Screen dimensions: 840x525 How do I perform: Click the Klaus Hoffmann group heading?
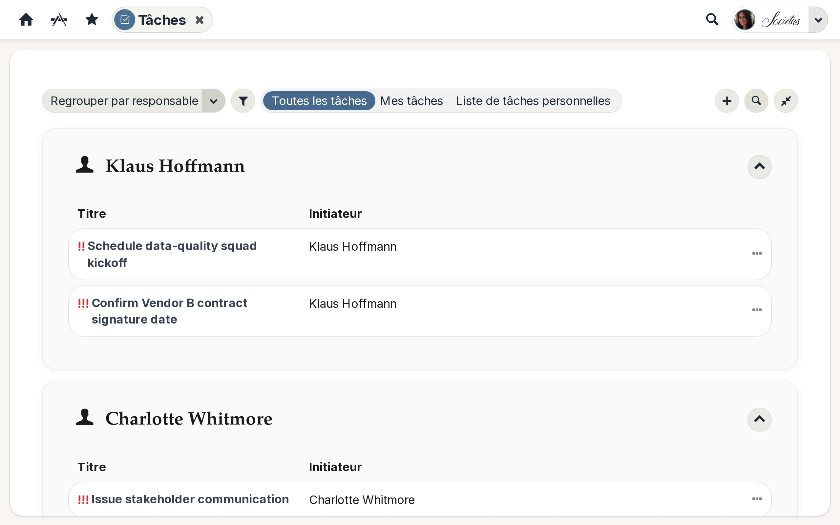click(x=175, y=166)
